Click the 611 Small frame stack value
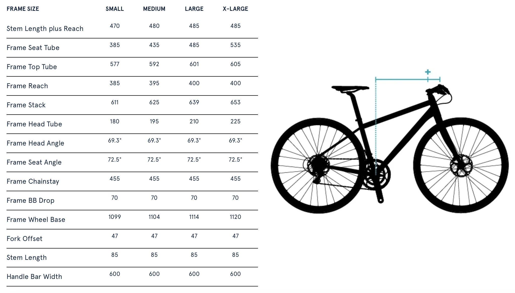 point(115,102)
